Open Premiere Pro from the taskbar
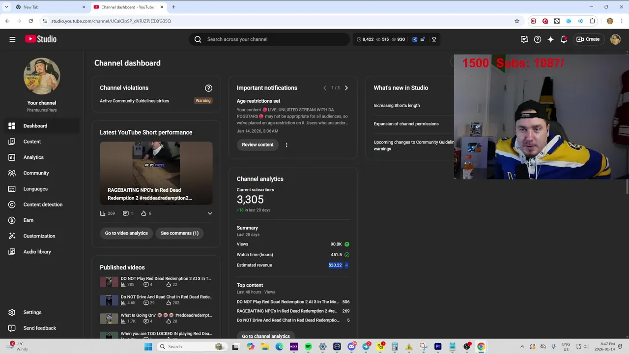The width and height of the screenshot is (629, 354). tap(438, 347)
